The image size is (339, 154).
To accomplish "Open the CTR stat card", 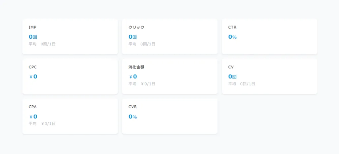I will pyautogui.click(x=269, y=36).
